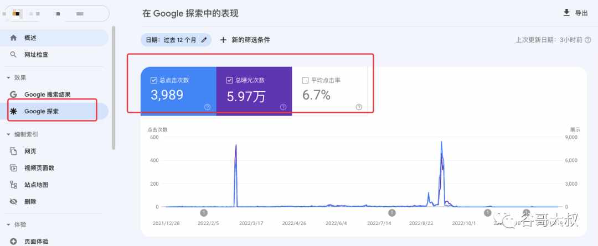
Task: Click the sitemap icon beside 站点地图
Action: (13, 185)
